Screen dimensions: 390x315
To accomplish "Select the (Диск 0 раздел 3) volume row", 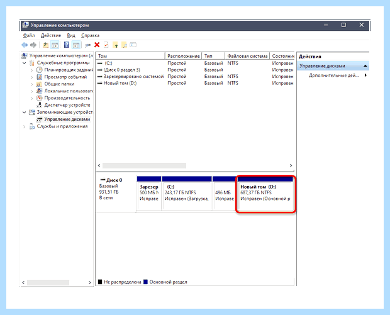I will (x=195, y=70).
